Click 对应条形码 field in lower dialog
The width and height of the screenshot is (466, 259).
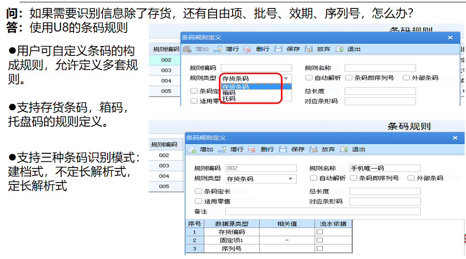coord(385,201)
